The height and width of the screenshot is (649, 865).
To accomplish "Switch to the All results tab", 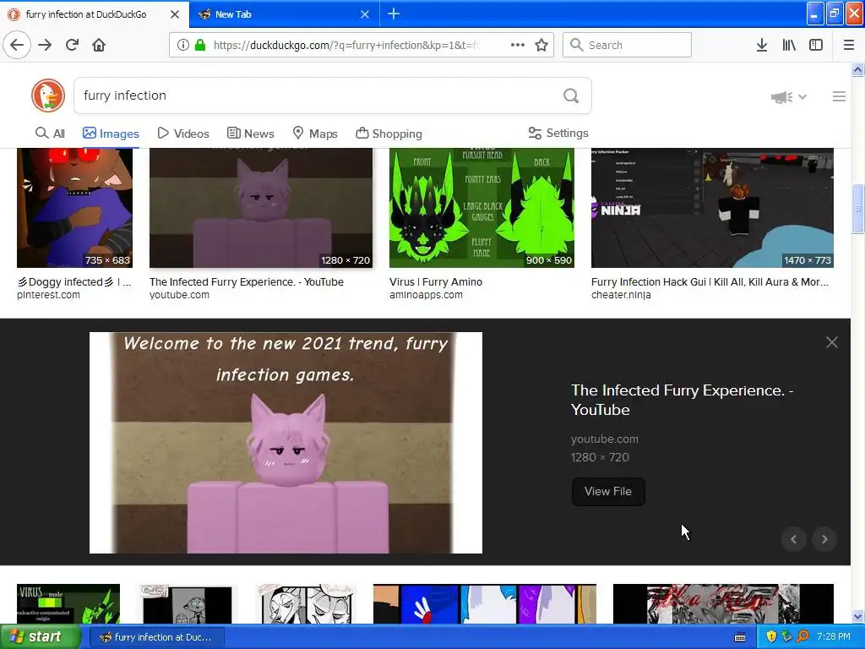I will (50, 134).
